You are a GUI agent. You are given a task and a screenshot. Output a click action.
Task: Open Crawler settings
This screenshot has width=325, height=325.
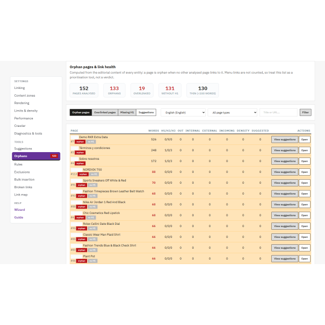point(20,126)
